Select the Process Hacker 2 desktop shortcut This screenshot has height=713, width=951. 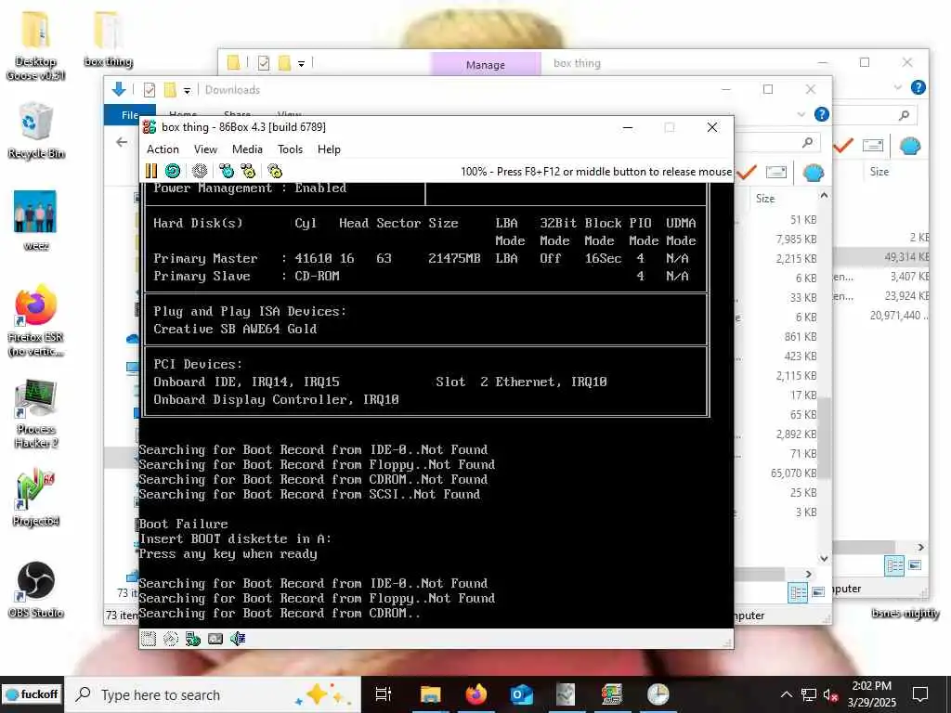[36, 414]
